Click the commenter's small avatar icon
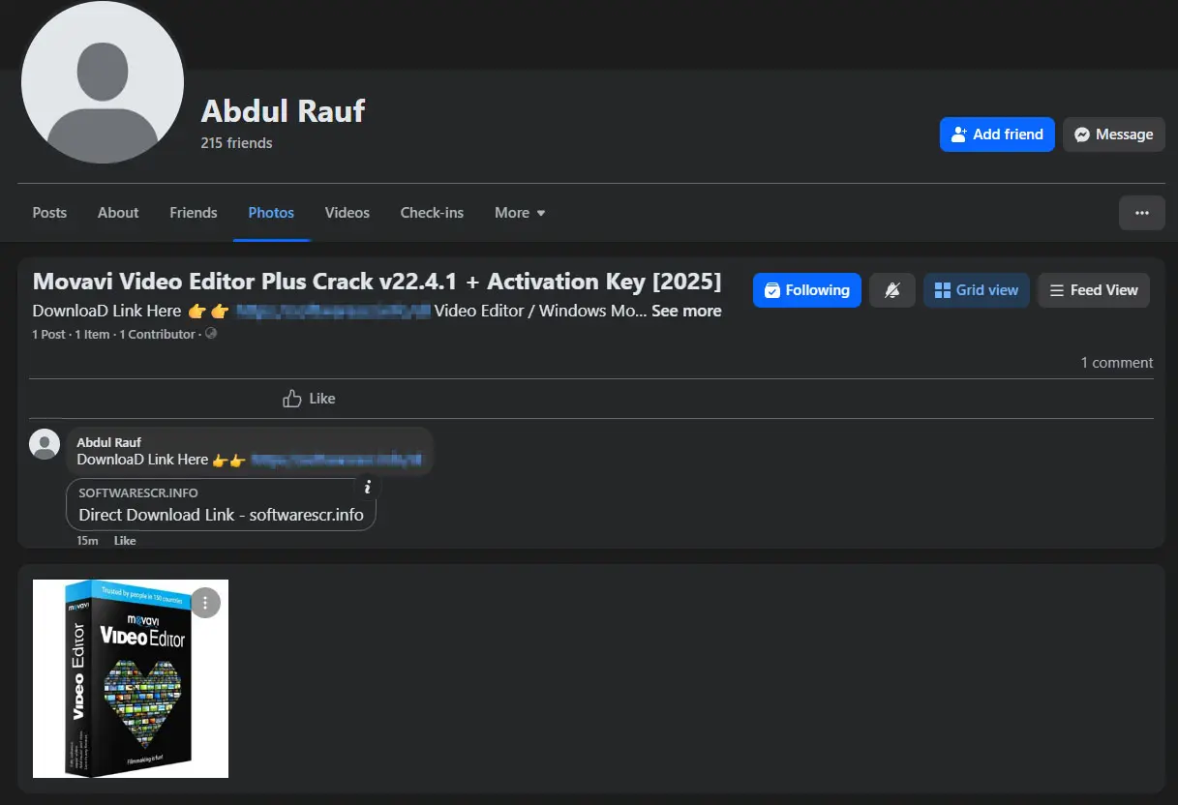The image size is (1178, 805). [x=45, y=443]
